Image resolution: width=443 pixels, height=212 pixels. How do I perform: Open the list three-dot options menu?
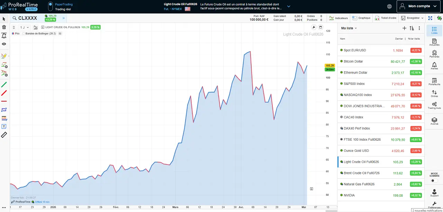pyautogui.click(x=419, y=28)
